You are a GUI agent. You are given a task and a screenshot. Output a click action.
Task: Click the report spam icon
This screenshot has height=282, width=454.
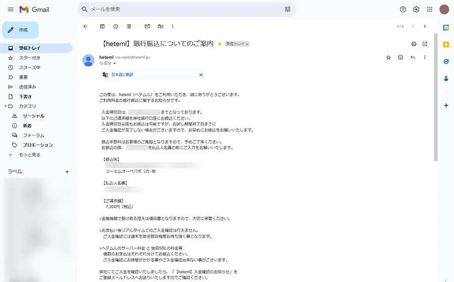pos(116,26)
